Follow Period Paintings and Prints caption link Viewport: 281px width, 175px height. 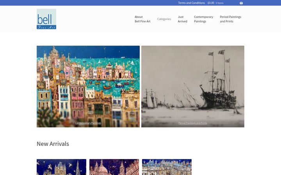click(193, 123)
